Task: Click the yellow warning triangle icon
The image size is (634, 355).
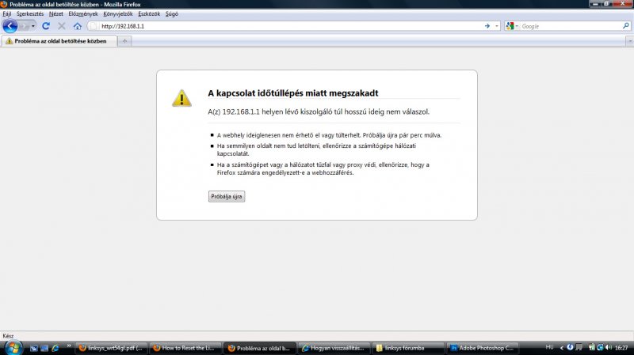Action: point(181,98)
